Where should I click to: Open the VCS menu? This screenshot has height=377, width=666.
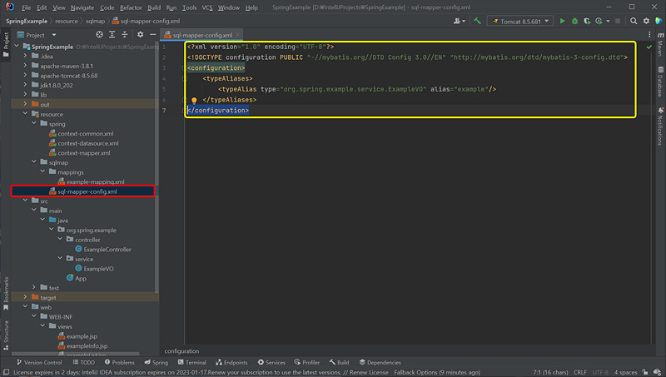pos(206,7)
